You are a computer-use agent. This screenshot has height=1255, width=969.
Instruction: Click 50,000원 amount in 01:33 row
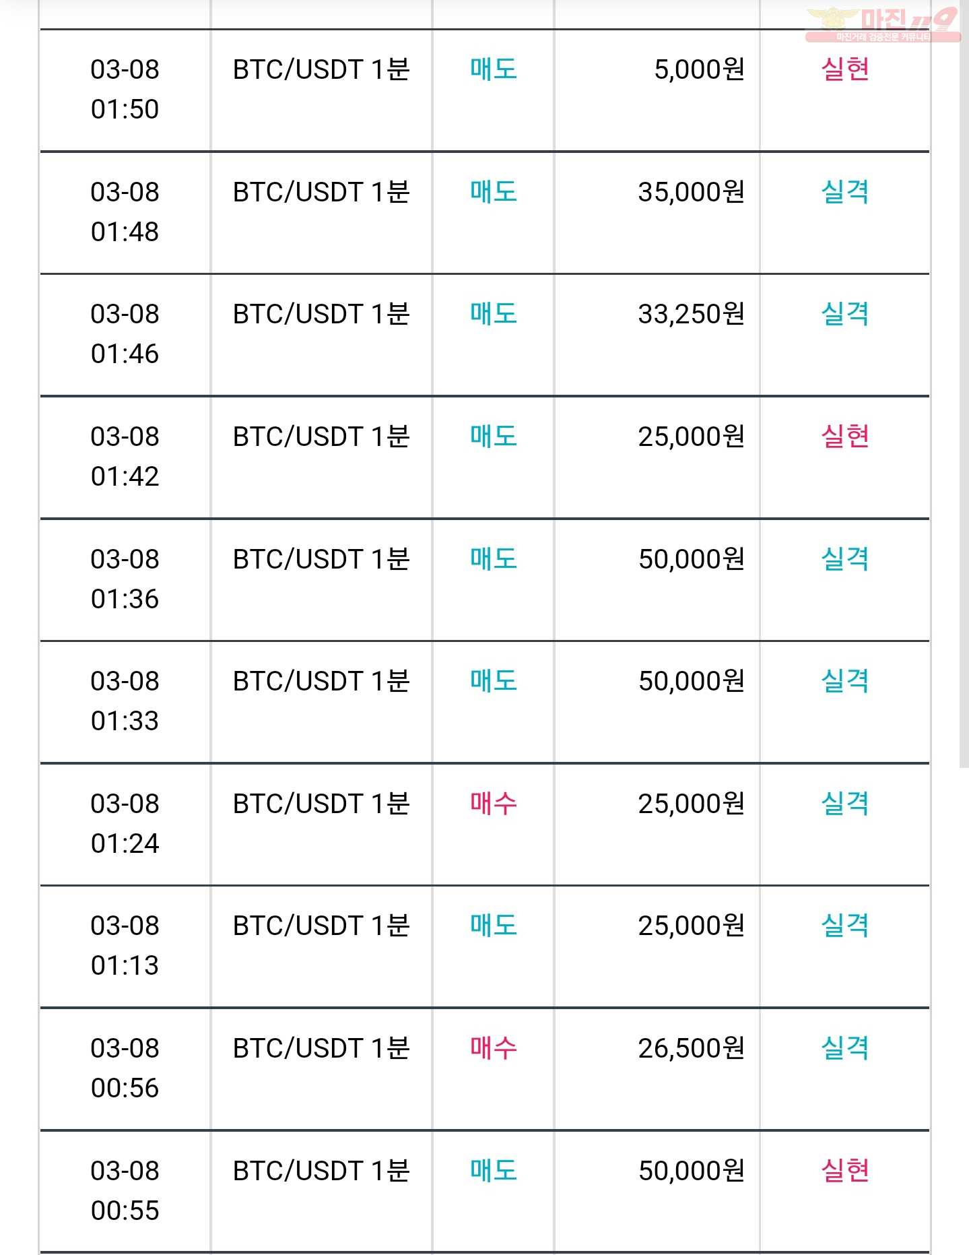pyautogui.click(x=691, y=681)
